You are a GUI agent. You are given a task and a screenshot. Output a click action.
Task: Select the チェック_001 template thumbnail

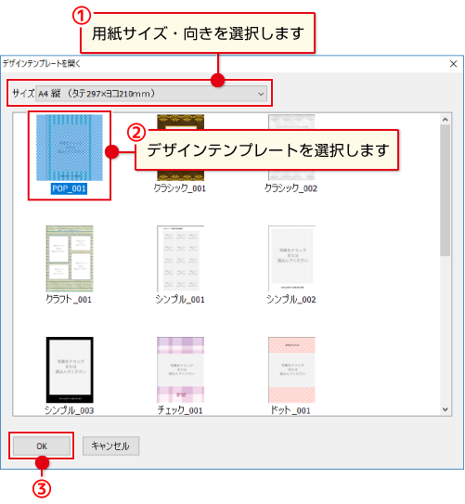coord(181,369)
